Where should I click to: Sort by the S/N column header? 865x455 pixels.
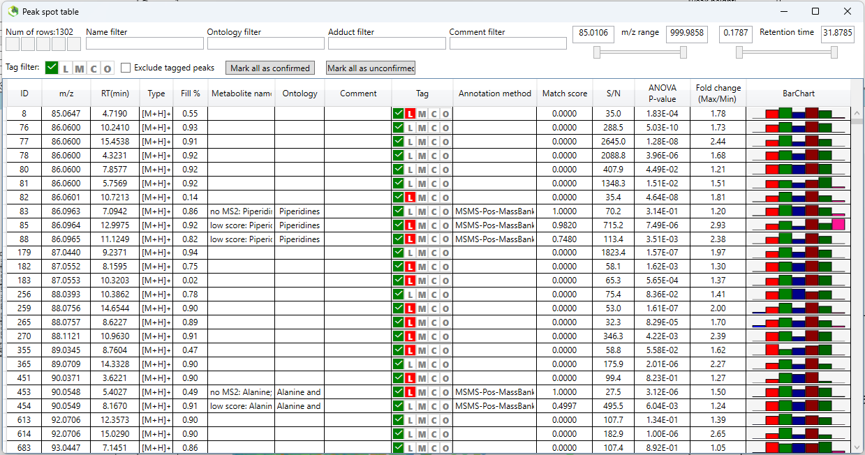click(x=613, y=93)
